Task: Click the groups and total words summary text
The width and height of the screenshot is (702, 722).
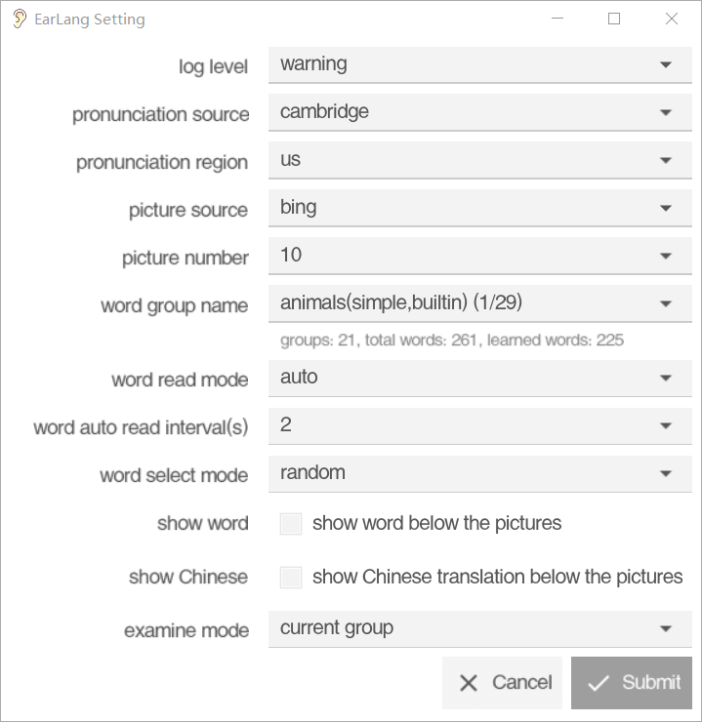Action: click(452, 341)
